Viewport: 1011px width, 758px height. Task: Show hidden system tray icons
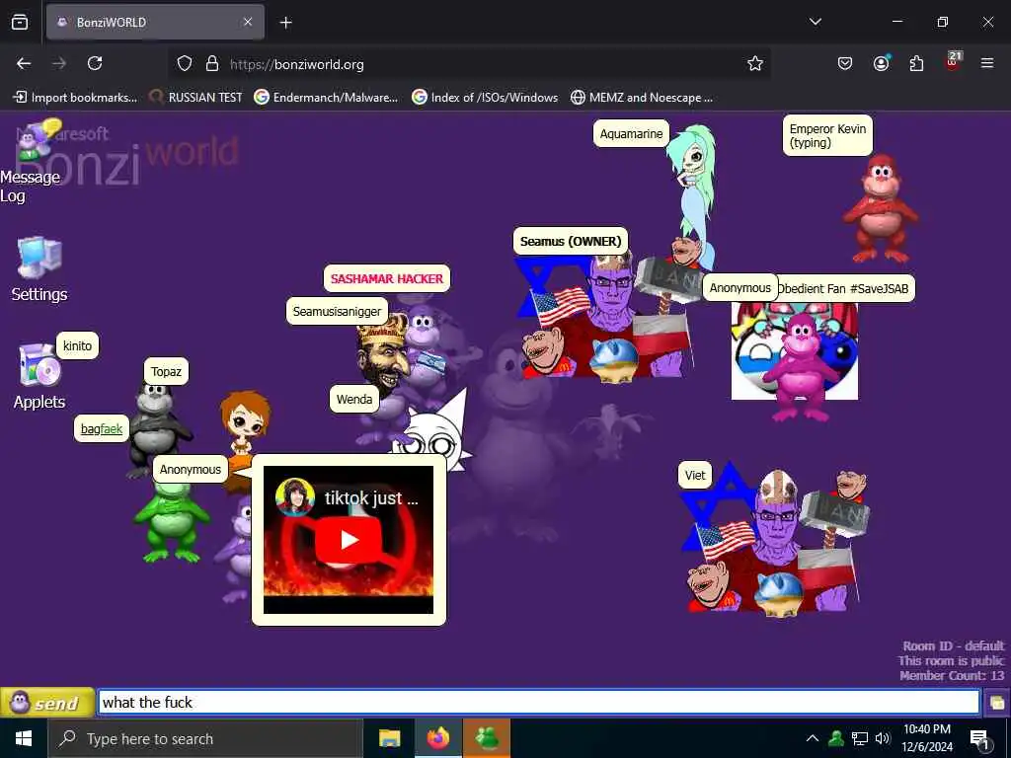pyautogui.click(x=813, y=738)
